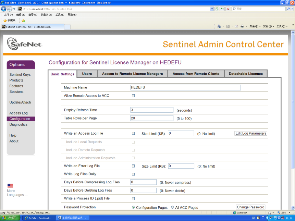
Task: Click the red stop loading icon
Action: [x=228, y=9]
